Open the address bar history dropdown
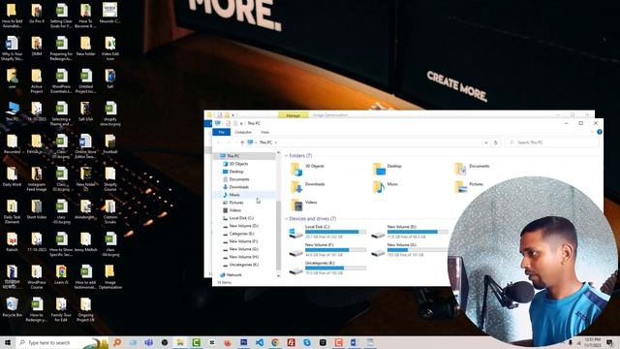The height and width of the screenshot is (349, 620). point(486,143)
